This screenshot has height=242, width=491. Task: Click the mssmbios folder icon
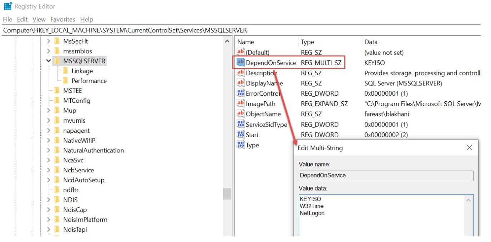(56, 51)
